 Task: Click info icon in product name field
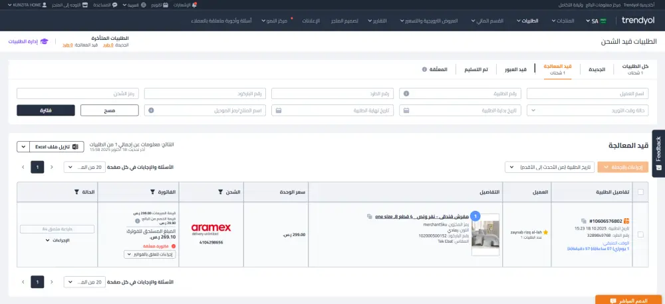pyautogui.click(x=151, y=110)
